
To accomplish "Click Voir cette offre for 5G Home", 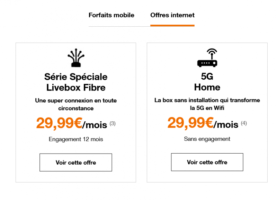I will pos(207,162).
